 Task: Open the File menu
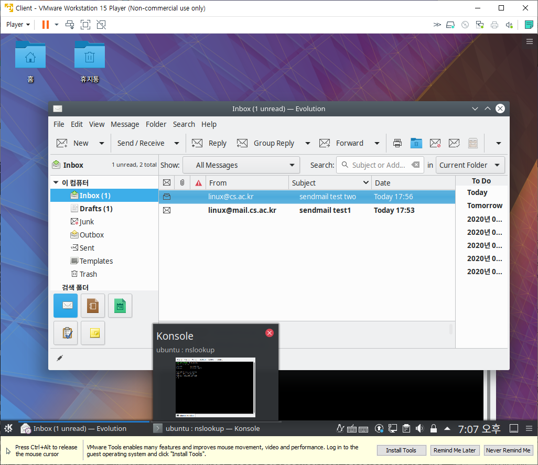pos(59,124)
